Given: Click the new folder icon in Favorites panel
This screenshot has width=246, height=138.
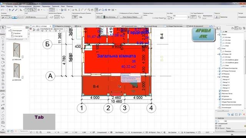Looking at the screenshot, I should 12,131.
